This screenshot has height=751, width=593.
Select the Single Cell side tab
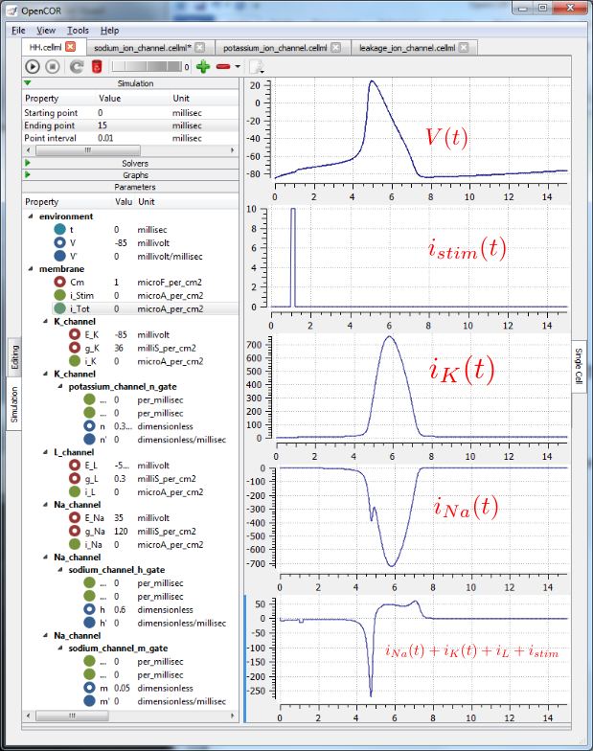click(x=579, y=366)
